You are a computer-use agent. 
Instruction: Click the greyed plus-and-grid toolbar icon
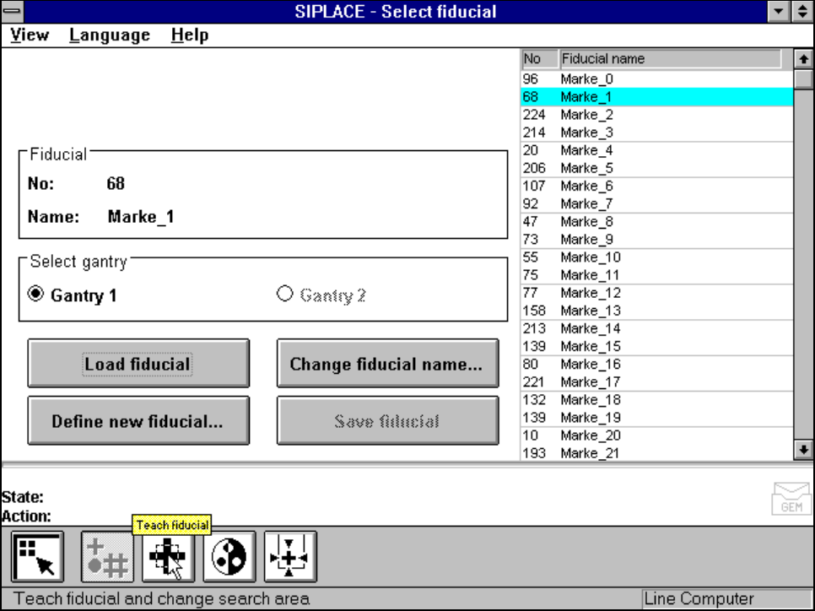click(106, 557)
